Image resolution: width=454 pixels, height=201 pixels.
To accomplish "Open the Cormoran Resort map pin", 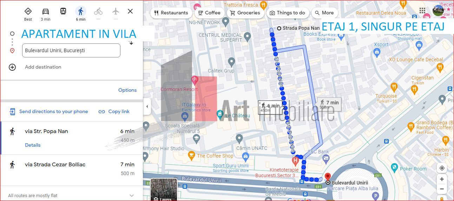I will 195,81.
